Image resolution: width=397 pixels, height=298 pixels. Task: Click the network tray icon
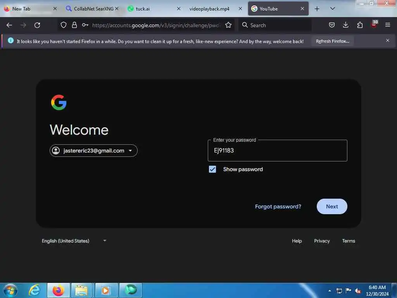[339, 291]
